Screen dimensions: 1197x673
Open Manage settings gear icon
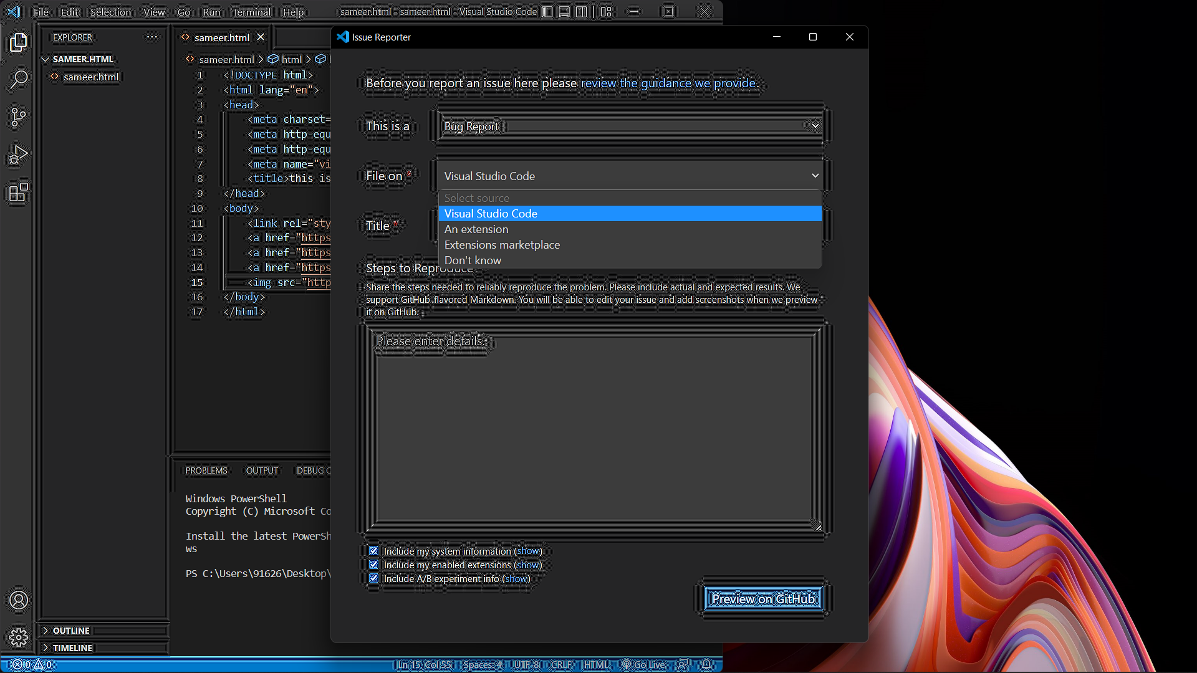[x=18, y=637]
